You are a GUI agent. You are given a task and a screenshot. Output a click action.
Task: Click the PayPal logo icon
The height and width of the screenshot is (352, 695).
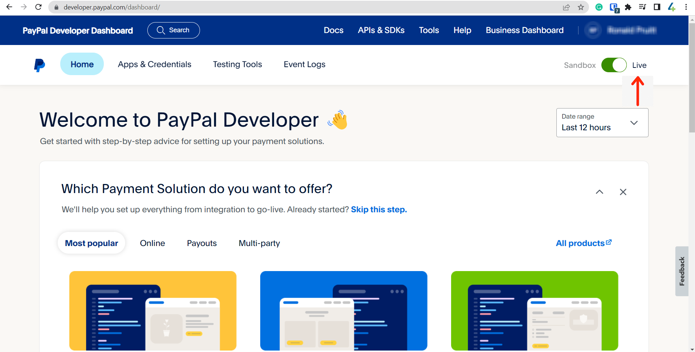pyautogui.click(x=40, y=65)
